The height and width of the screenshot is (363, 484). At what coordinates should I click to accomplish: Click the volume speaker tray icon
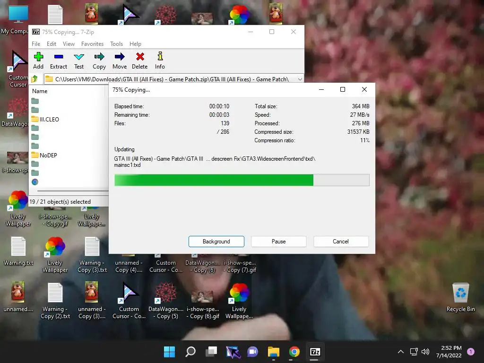coord(425,352)
